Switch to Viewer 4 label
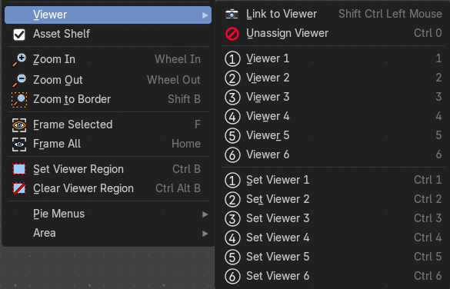The width and height of the screenshot is (450, 289). click(268, 116)
